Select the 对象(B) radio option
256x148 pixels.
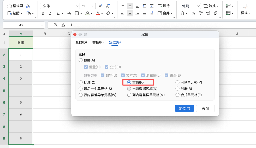[177, 89]
